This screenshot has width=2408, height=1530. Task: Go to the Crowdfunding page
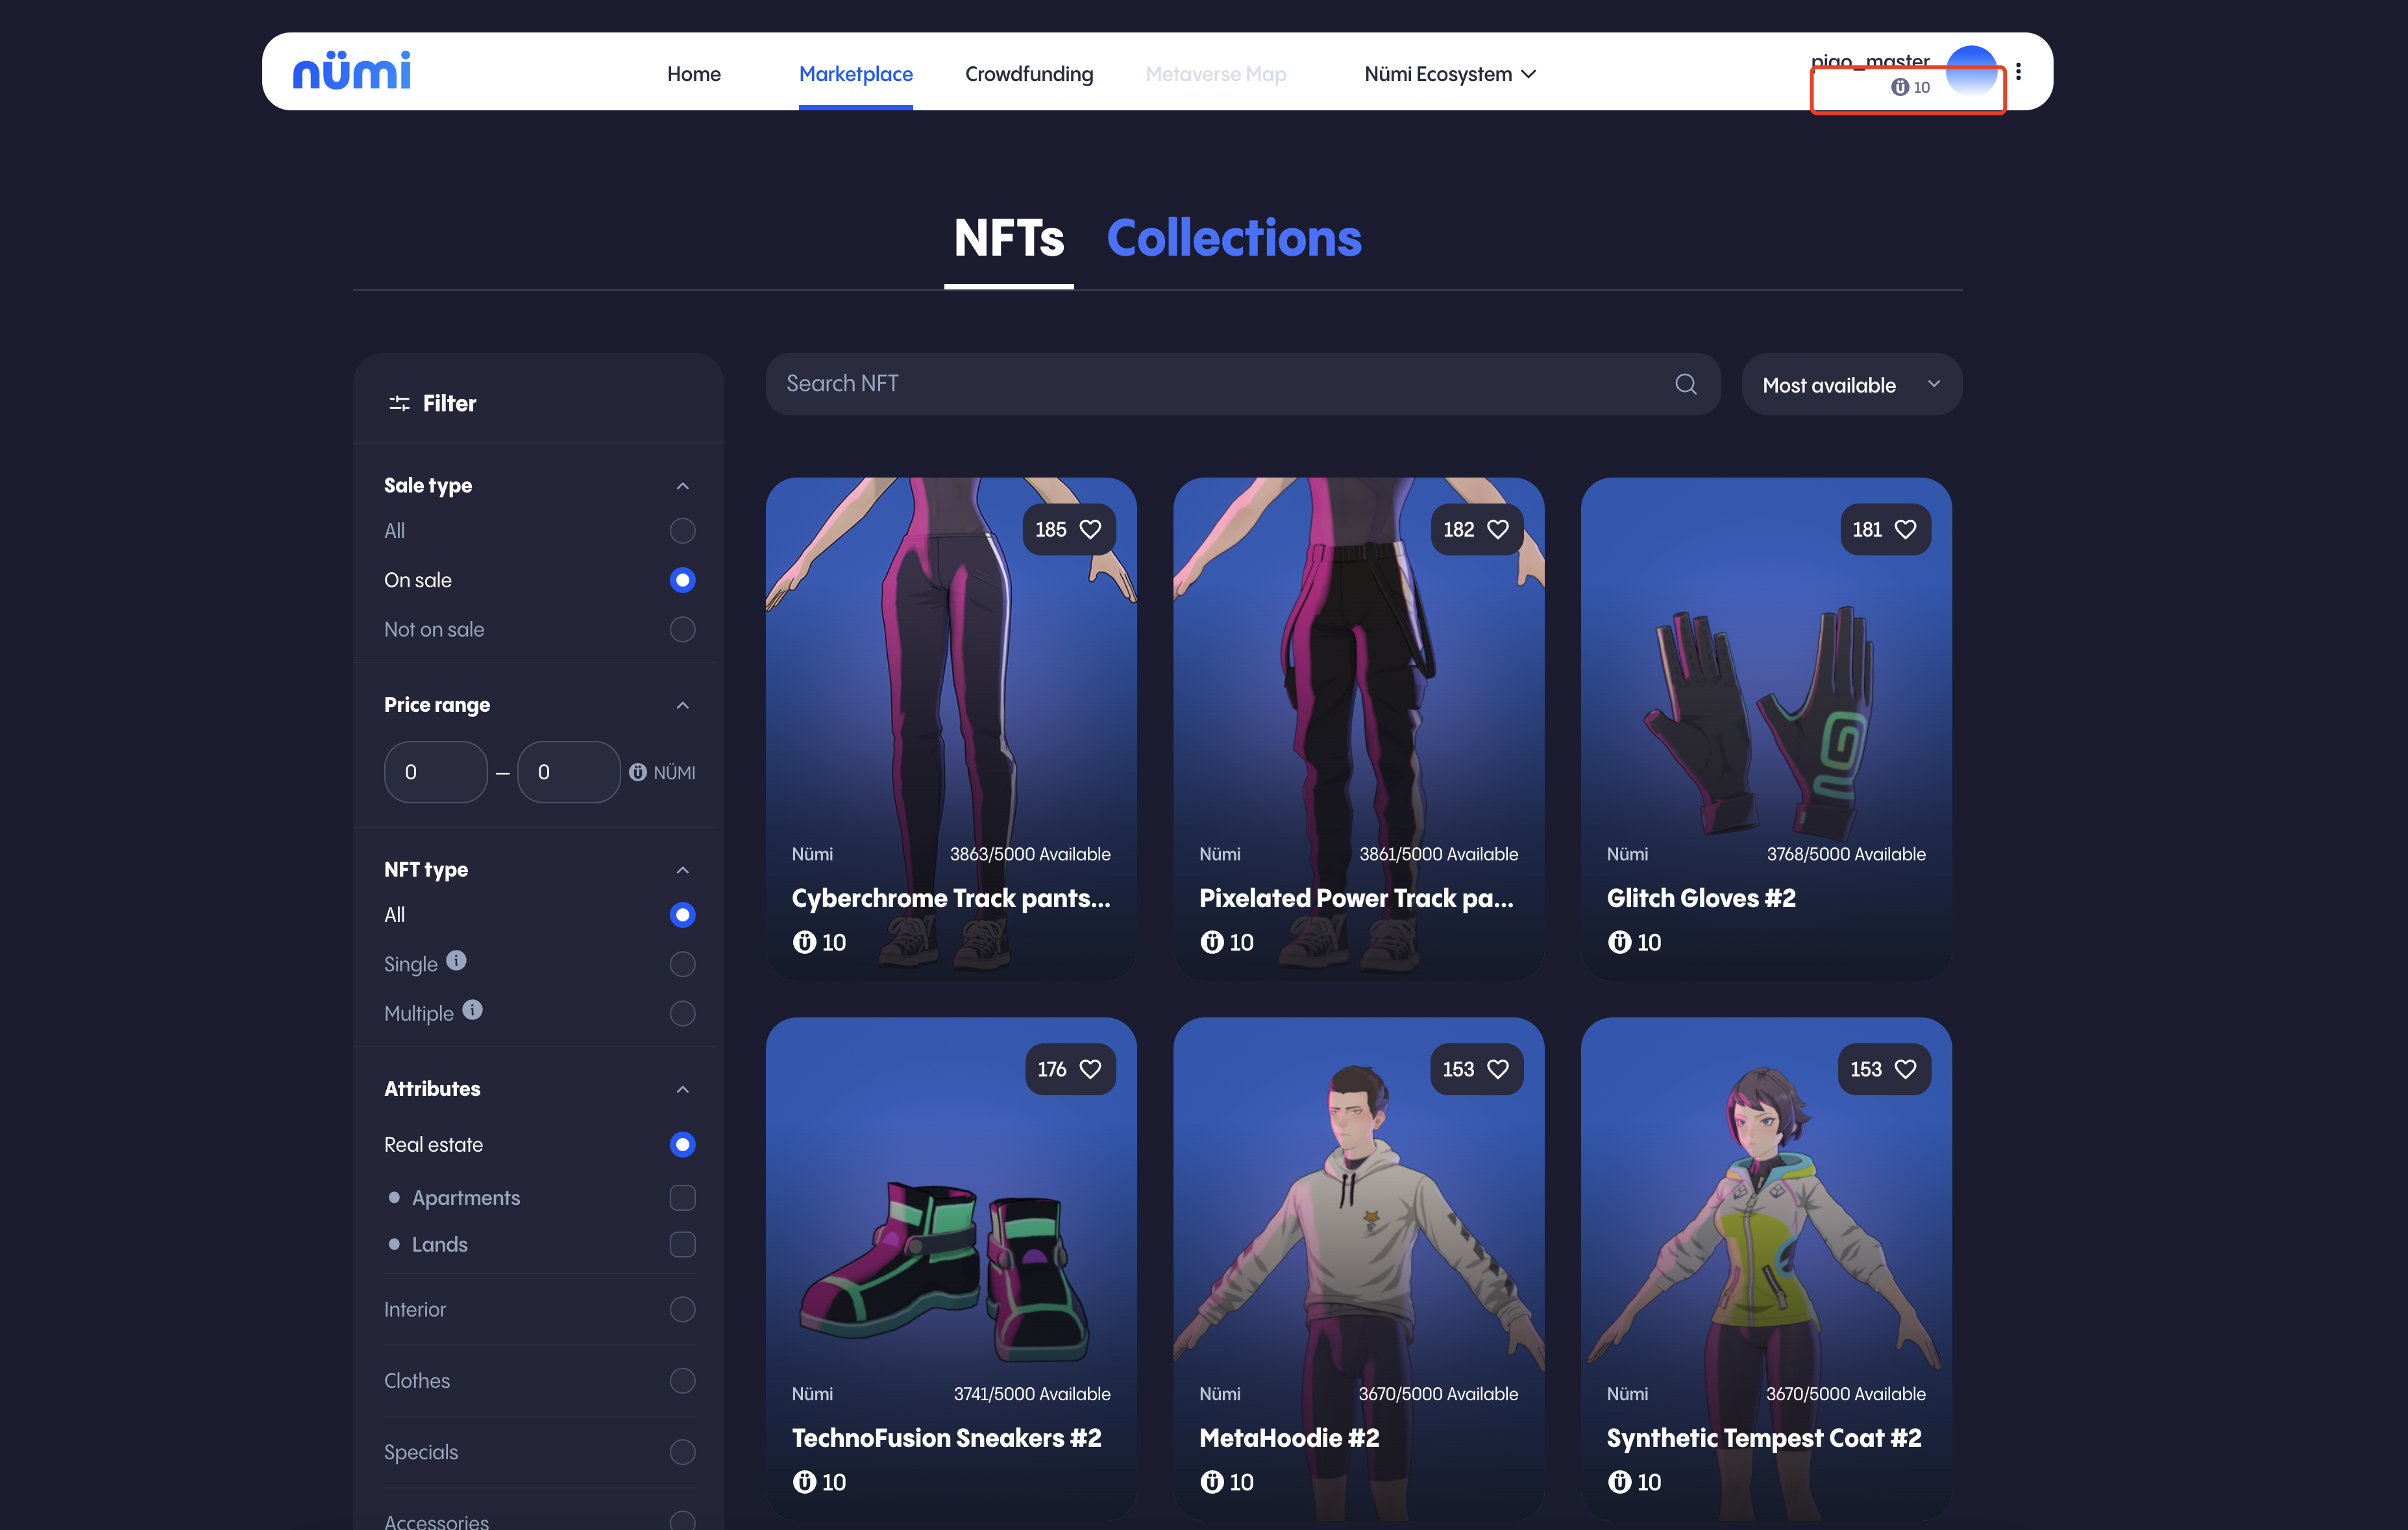pyautogui.click(x=1028, y=74)
